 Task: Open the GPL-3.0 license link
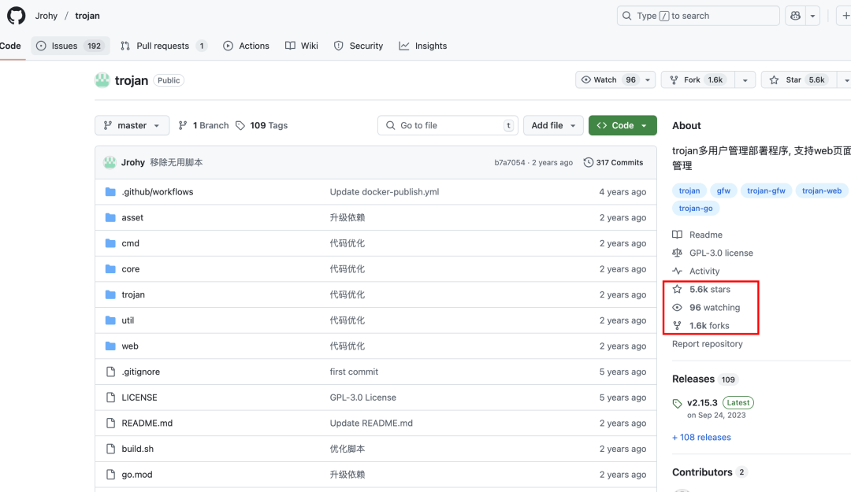click(712, 253)
